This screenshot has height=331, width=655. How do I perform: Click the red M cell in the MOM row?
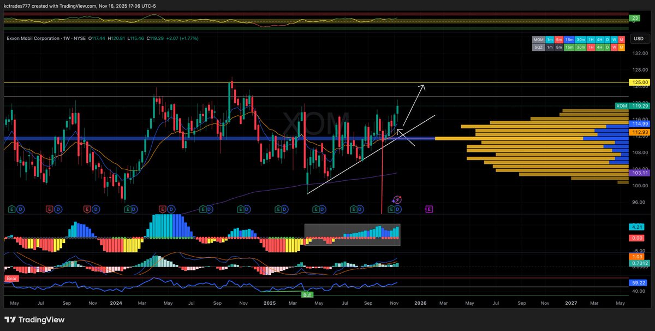[x=622, y=40]
